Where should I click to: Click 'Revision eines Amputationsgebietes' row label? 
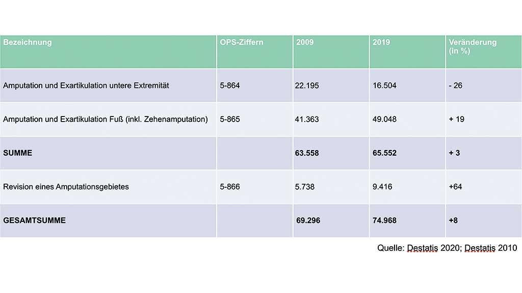coord(66,187)
